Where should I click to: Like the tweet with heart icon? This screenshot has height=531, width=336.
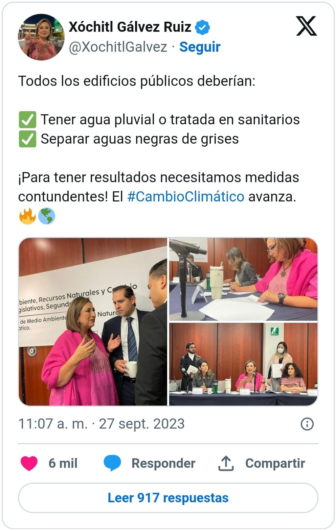[x=29, y=463]
